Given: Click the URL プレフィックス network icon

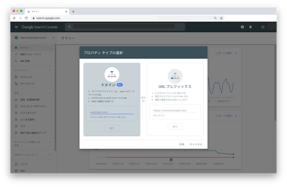Looking at the screenshot, I should click(x=175, y=76).
